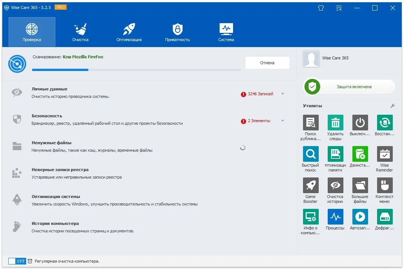The image size is (404, 269).
Task: Click the 2 Элементы warning text
Action: (259, 121)
